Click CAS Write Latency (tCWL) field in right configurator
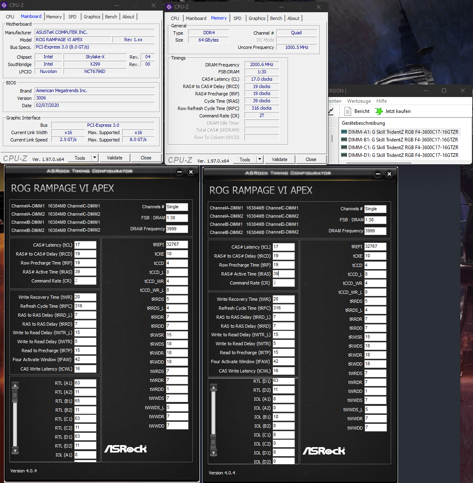 coord(284,371)
